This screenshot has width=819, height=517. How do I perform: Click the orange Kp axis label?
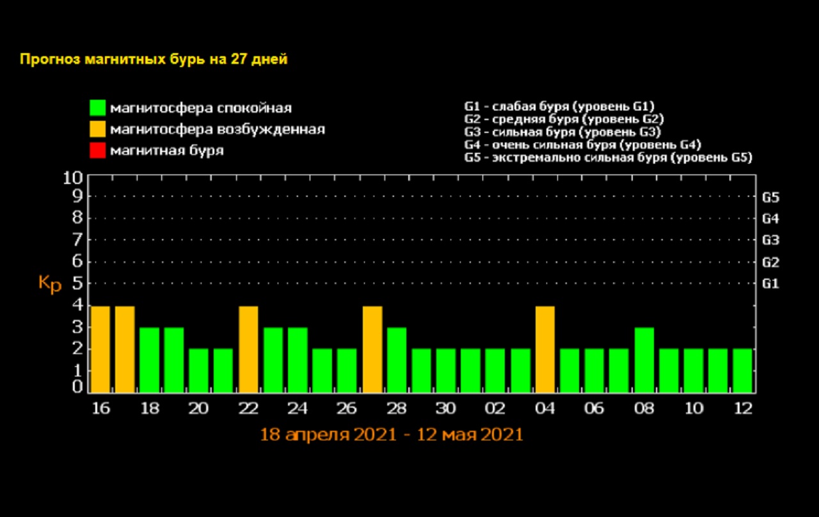click(x=50, y=284)
